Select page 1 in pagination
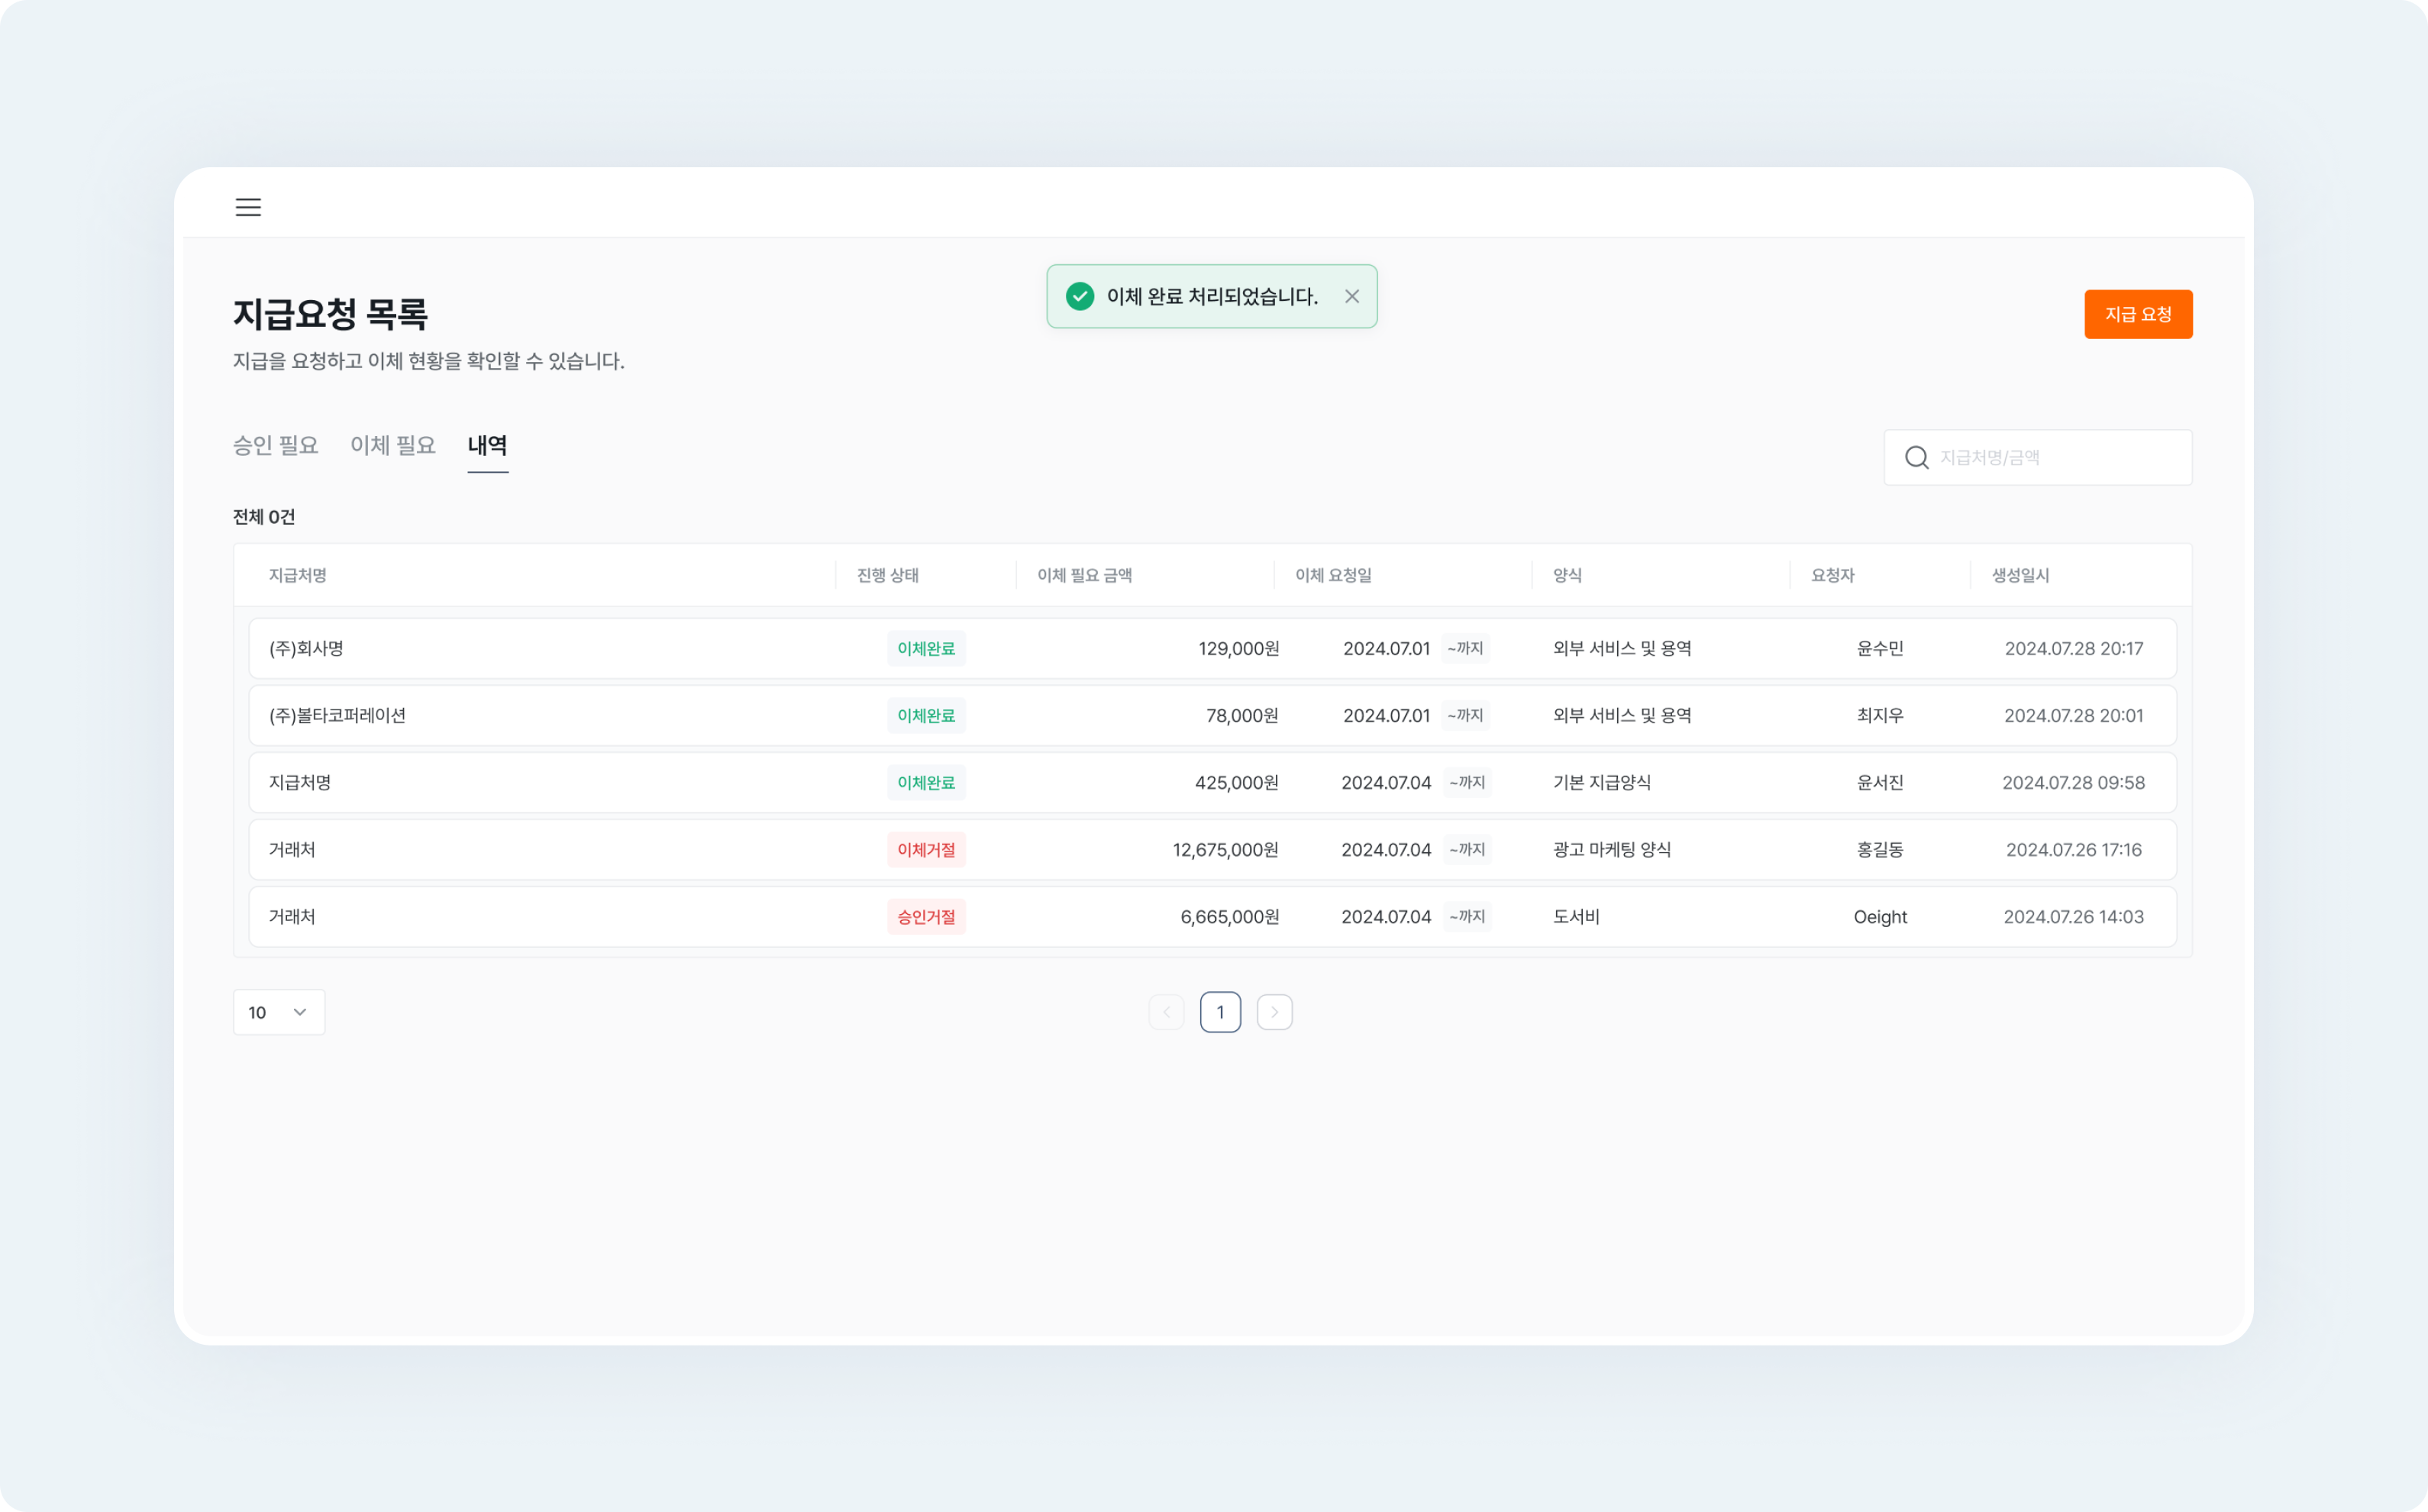The height and width of the screenshot is (1512, 2428). 1221,1011
